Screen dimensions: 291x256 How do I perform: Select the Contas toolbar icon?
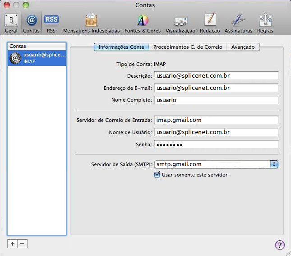[31, 23]
